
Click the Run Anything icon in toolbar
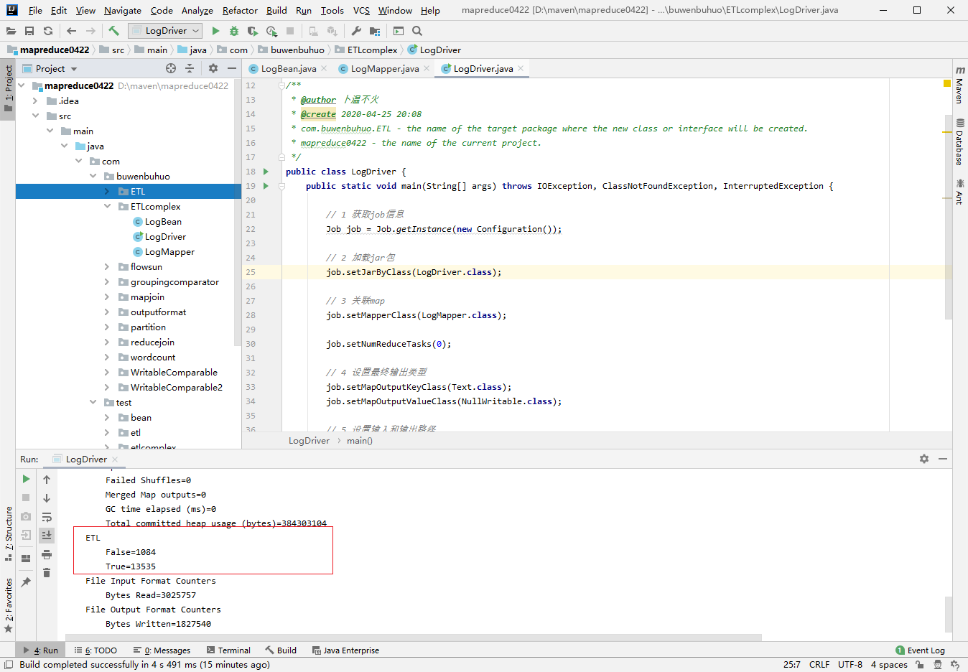click(399, 31)
